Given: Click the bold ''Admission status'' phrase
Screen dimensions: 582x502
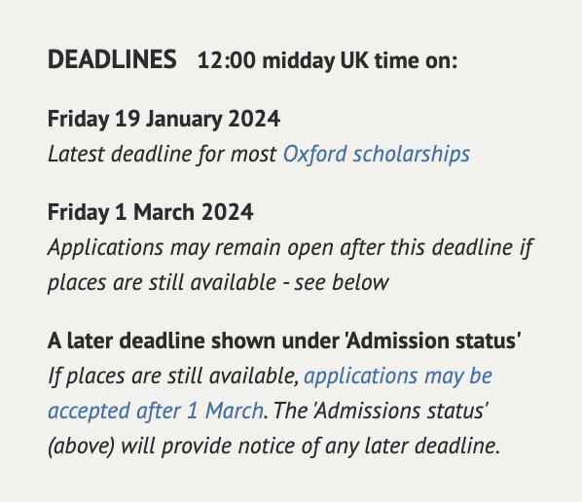Looking at the screenshot, I should pos(433,341).
